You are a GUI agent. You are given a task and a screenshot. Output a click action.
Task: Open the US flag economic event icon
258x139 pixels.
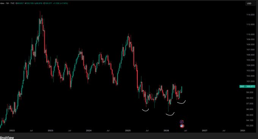182,126
